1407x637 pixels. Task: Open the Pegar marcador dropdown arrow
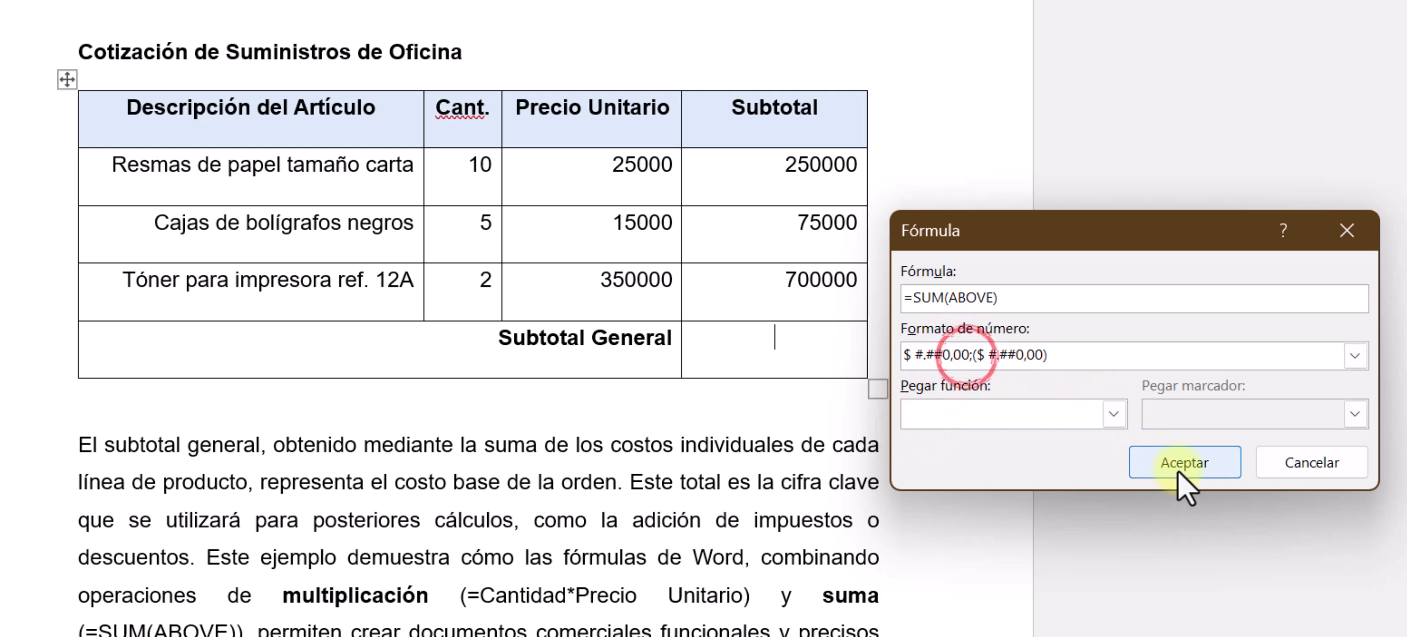click(x=1354, y=414)
